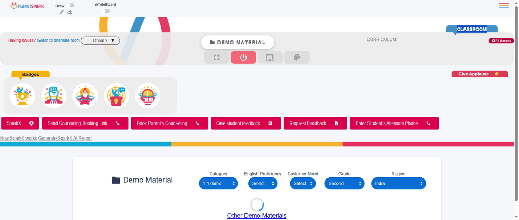Toggle the Draw switch

[70, 5]
